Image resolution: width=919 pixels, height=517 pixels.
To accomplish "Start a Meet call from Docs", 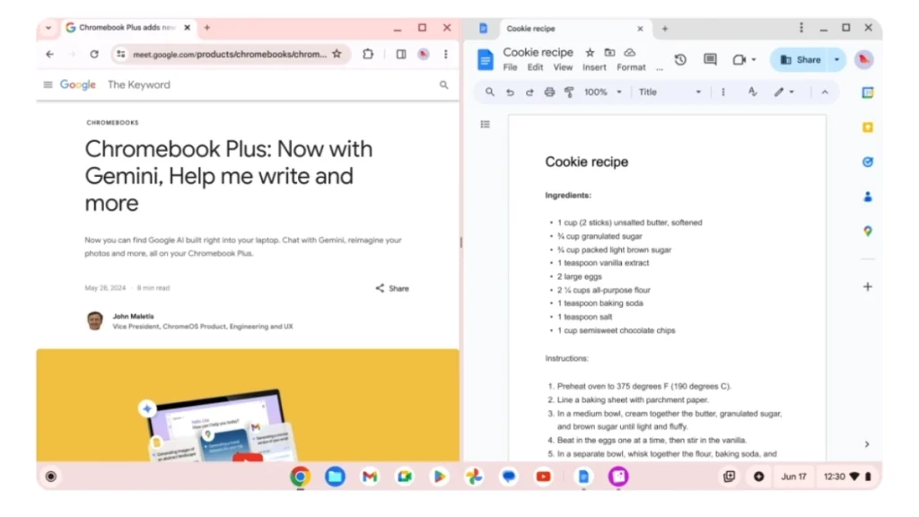I will pyautogui.click(x=740, y=59).
